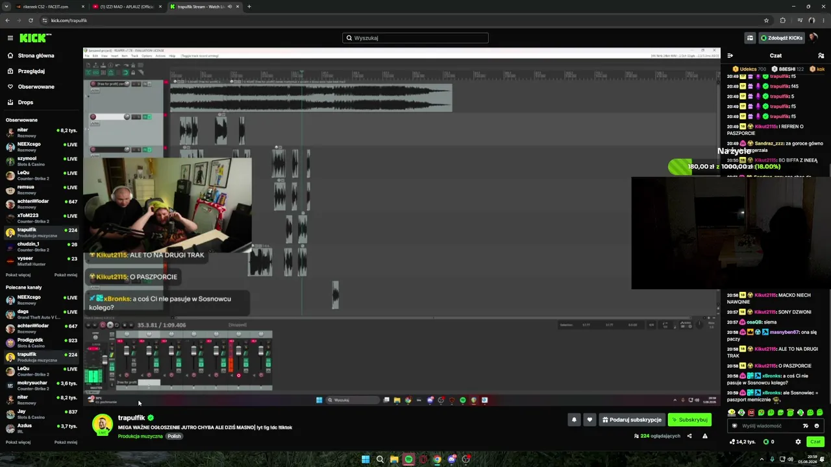Send message with green Czat button
The image size is (831, 467).
(815, 442)
